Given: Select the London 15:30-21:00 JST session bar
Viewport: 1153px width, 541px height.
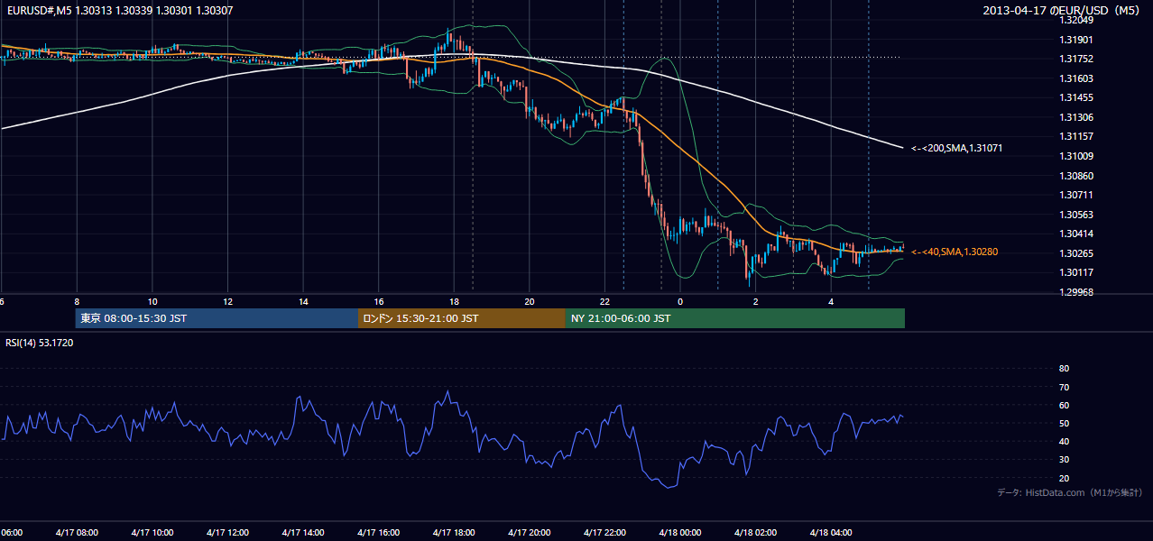Looking at the screenshot, I should (x=462, y=318).
